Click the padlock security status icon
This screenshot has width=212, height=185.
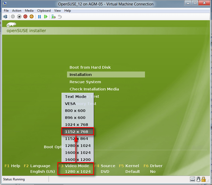click(203, 179)
